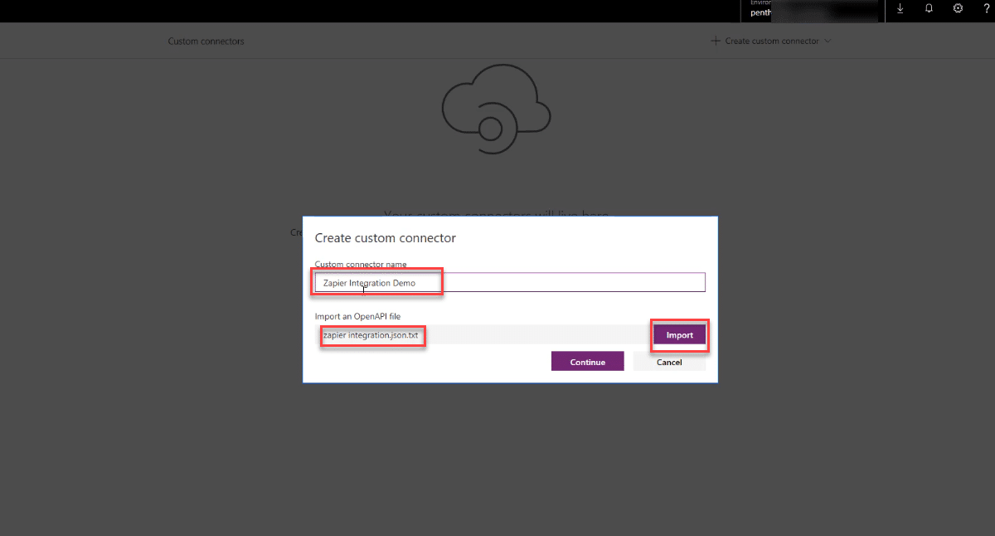
Task: Click the Custom connector name input field
Action: (x=510, y=283)
